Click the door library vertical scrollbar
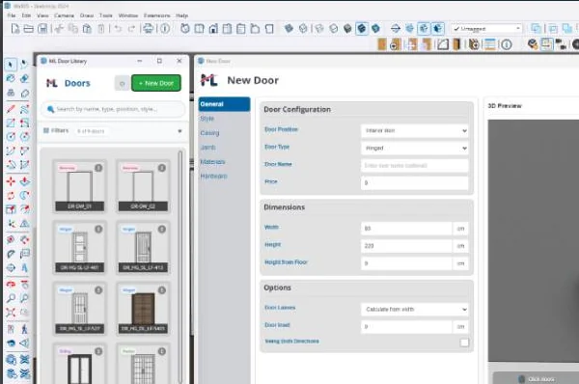The height and width of the screenshot is (384, 579). pyautogui.click(x=180, y=266)
